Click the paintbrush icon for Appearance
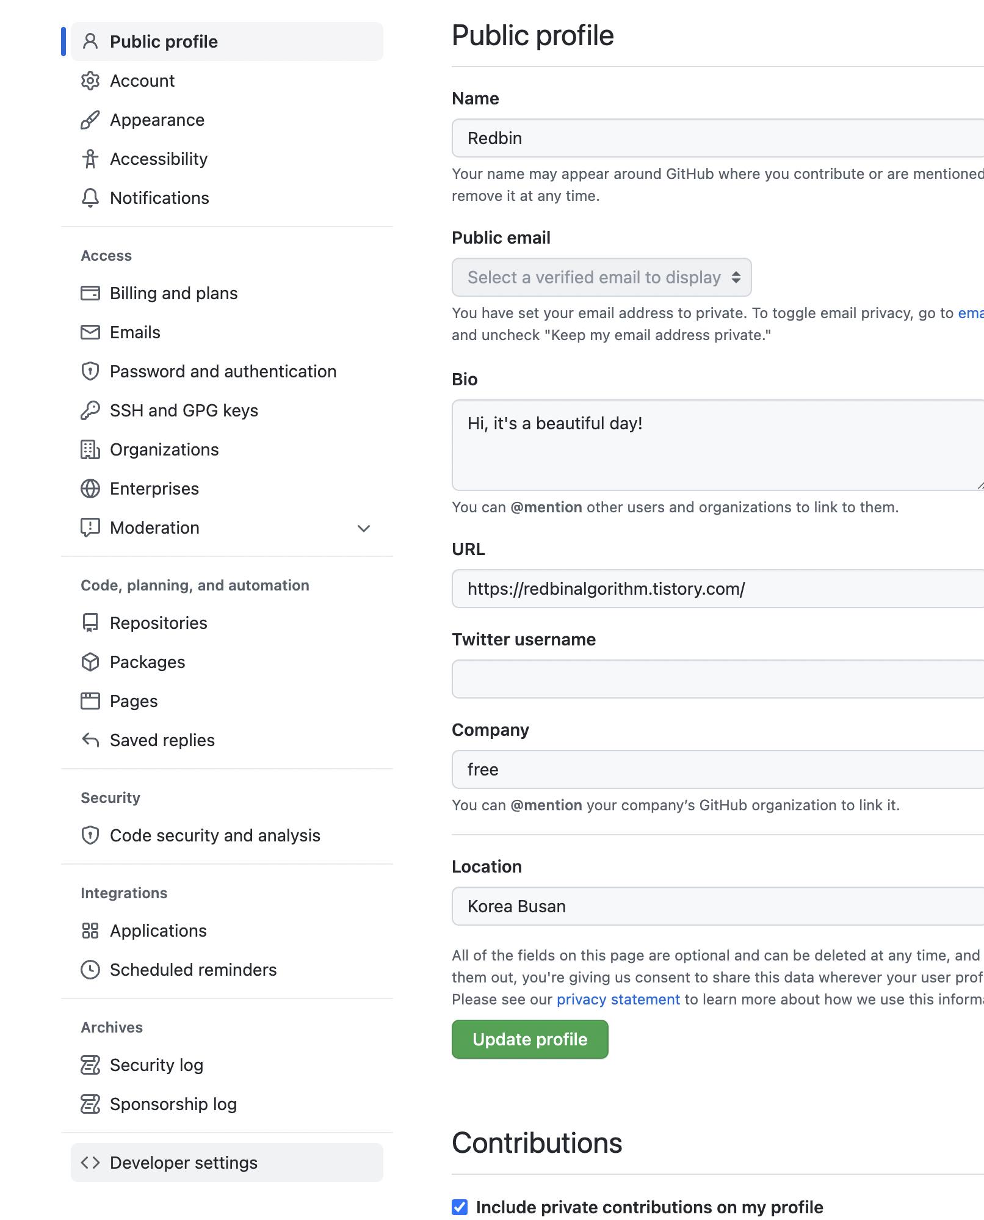 point(90,120)
